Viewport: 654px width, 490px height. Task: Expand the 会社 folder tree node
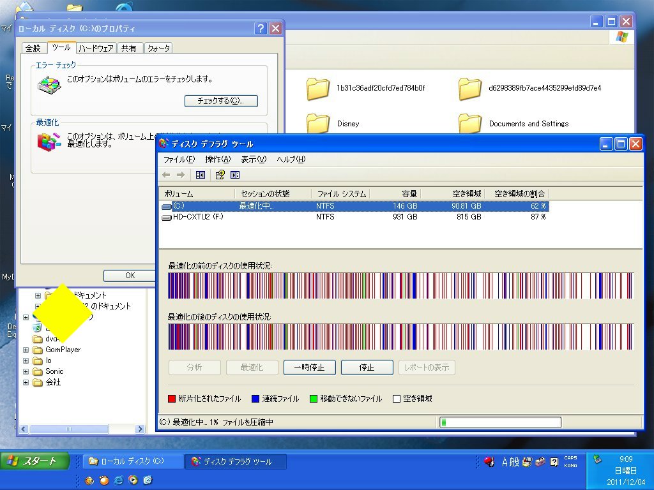pos(26,382)
